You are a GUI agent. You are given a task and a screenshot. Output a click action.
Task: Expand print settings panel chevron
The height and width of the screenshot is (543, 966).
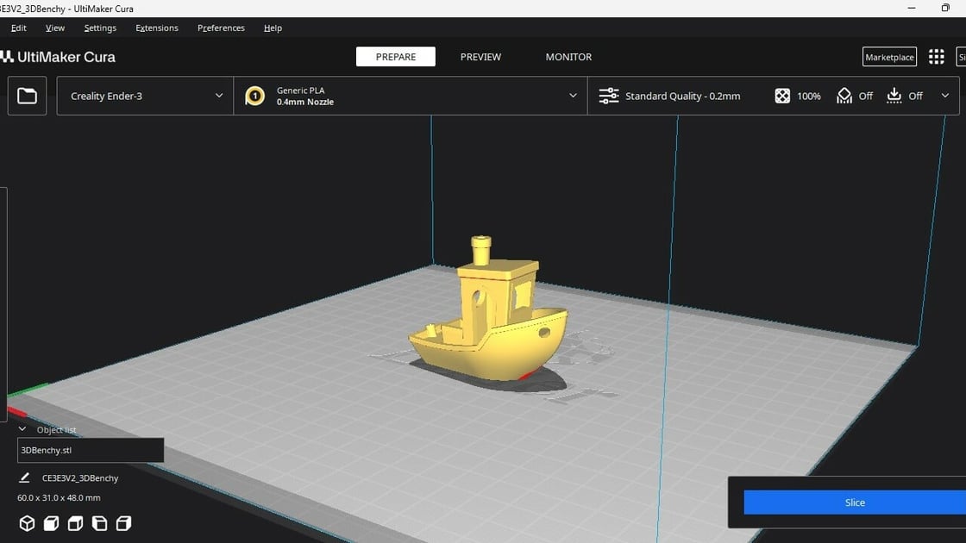(945, 96)
